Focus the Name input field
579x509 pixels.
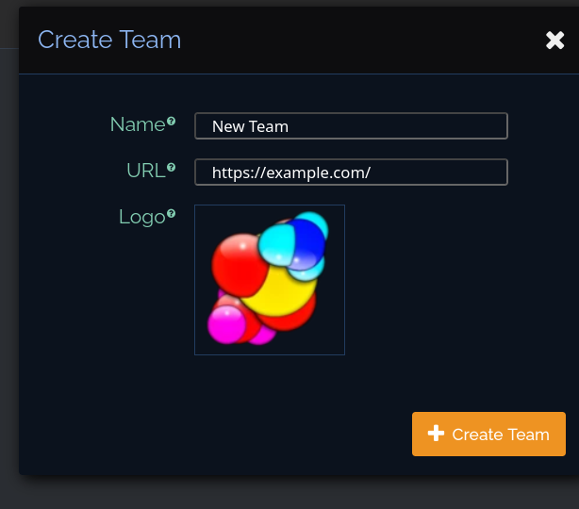(x=351, y=126)
